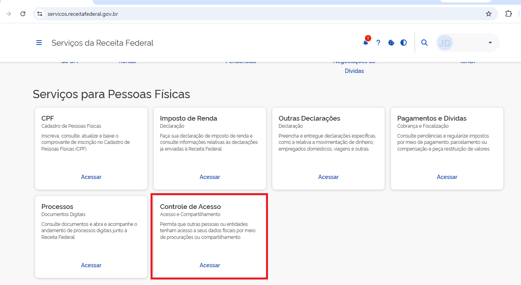Click Acesso e Compartilhamento subtitle

coord(190,214)
